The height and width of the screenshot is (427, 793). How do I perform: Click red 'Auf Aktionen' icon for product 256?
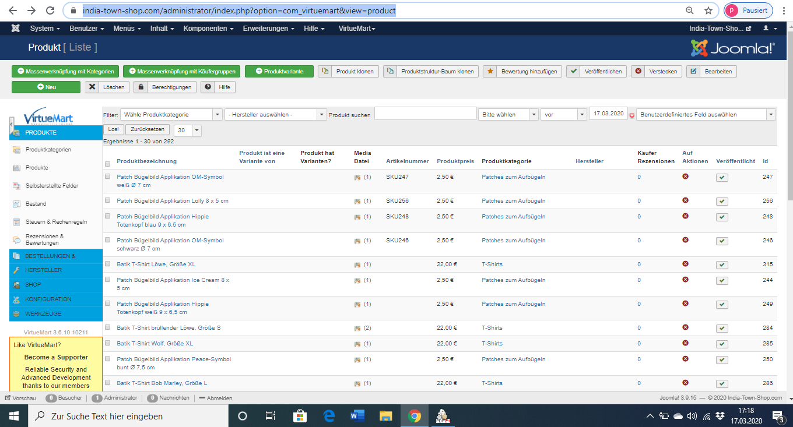click(686, 200)
